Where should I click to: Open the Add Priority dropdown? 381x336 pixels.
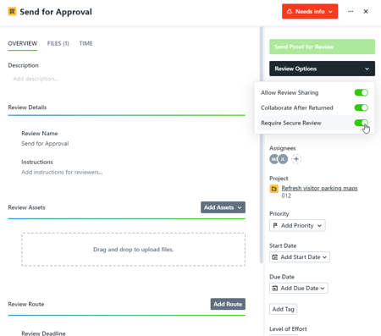pos(297,225)
